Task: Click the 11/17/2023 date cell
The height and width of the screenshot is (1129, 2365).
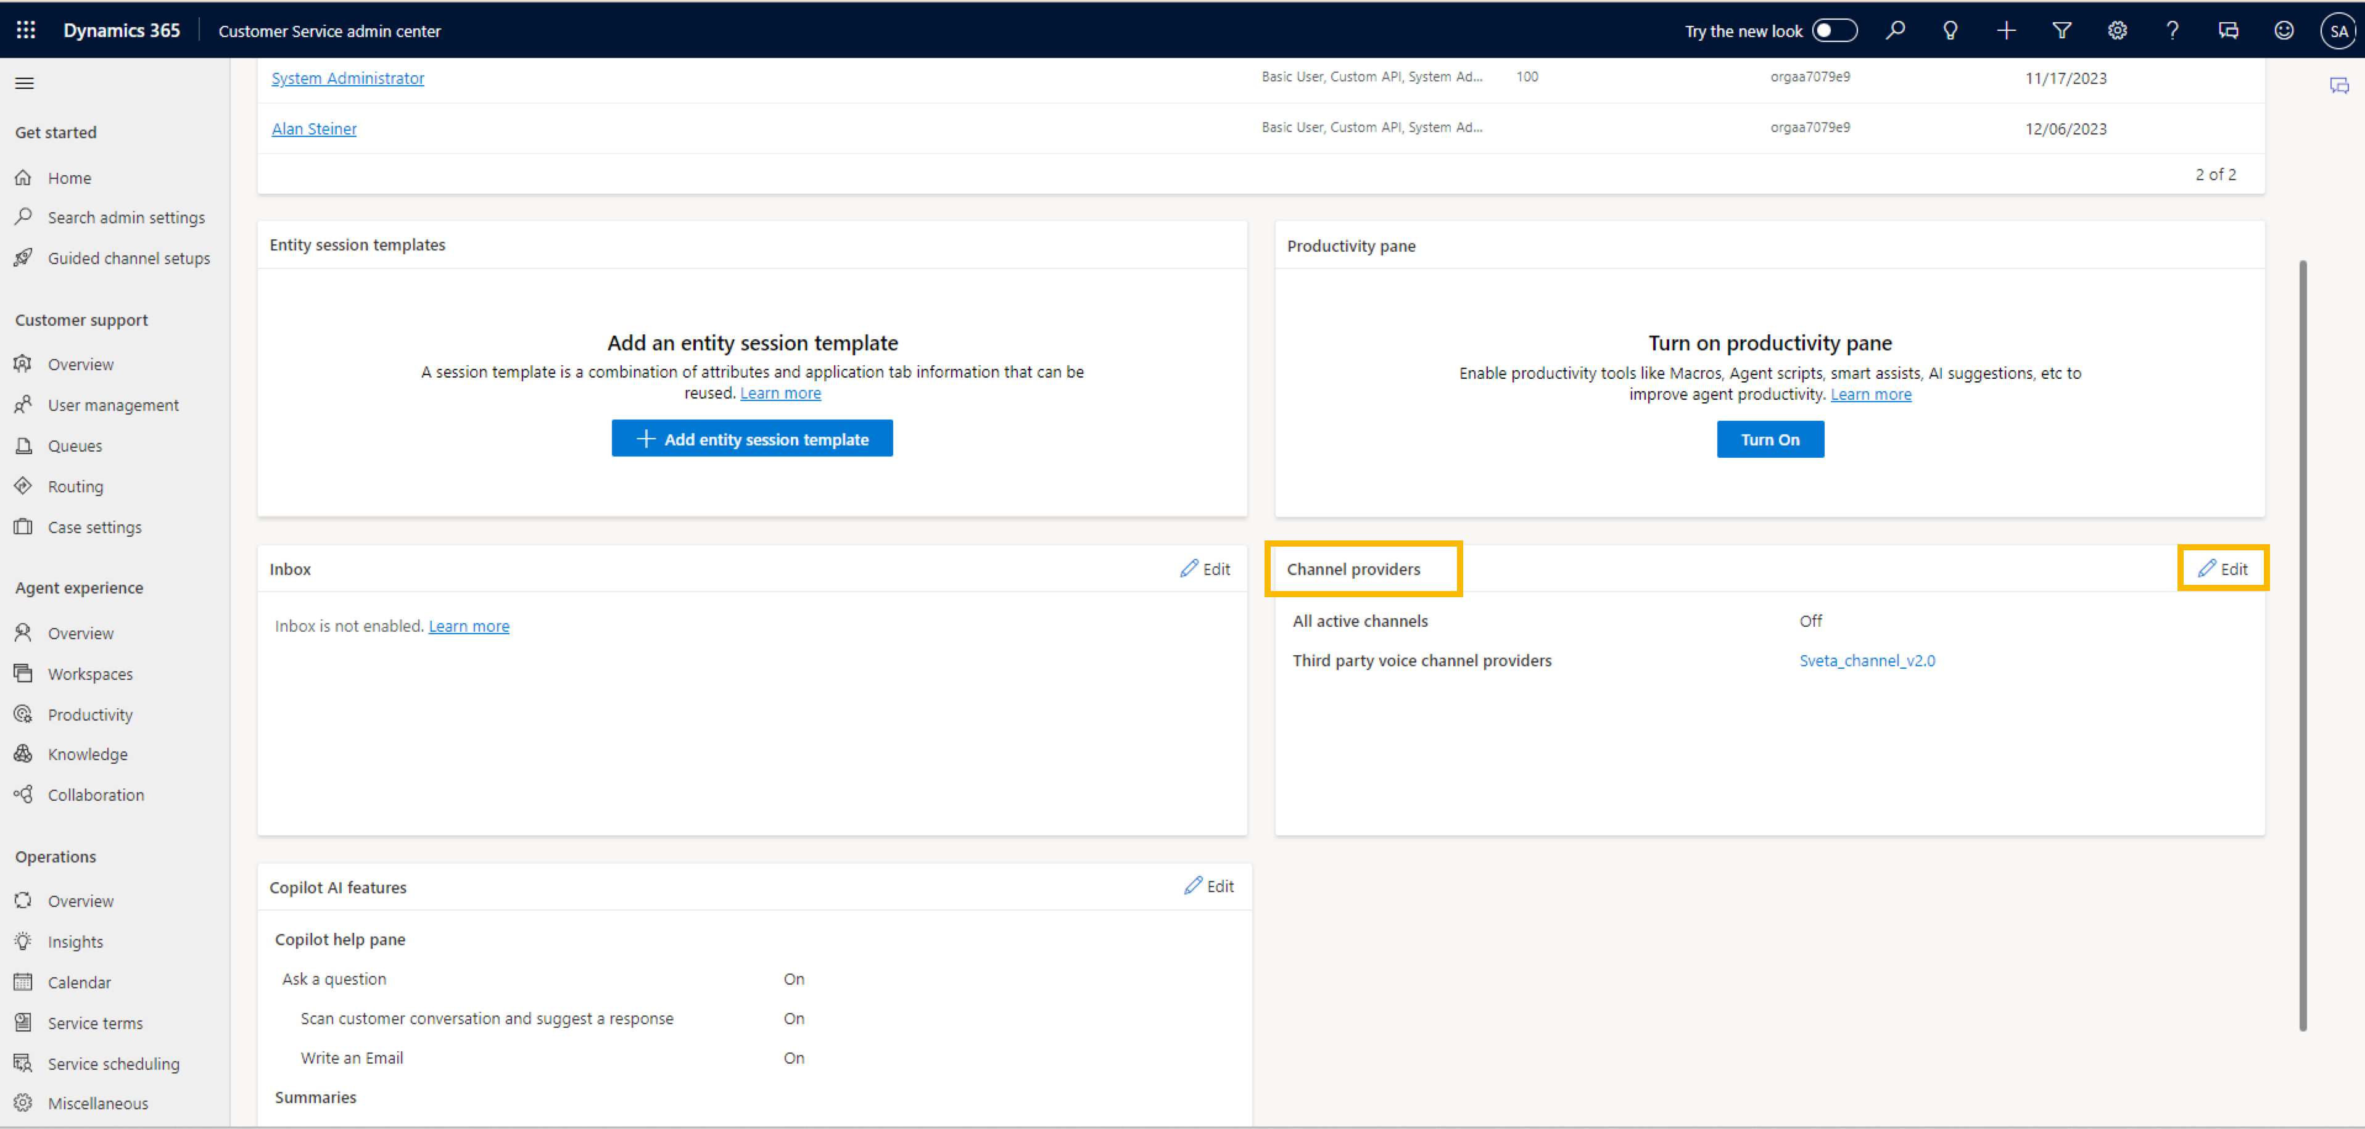Action: pyautogui.click(x=2066, y=79)
